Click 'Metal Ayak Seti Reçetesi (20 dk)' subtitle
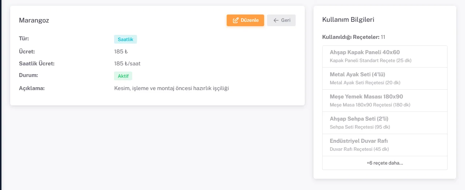 pyautogui.click(x=365, y=83)
